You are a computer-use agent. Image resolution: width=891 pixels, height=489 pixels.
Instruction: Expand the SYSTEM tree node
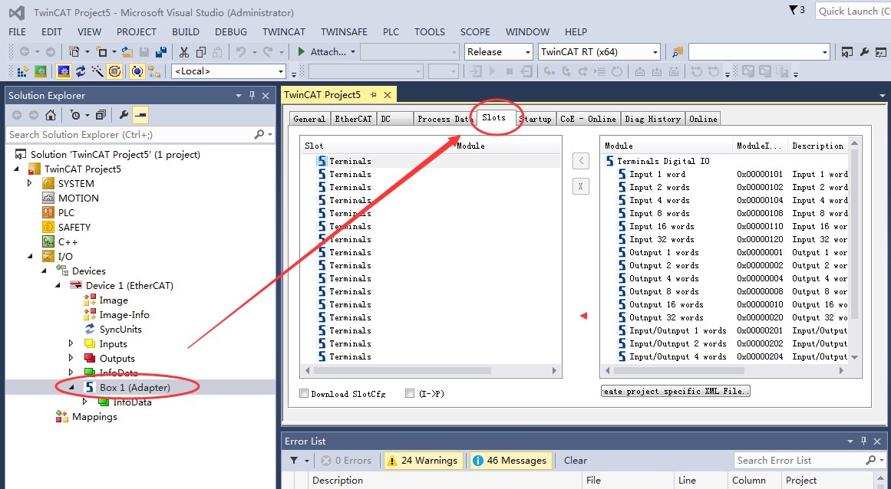(x=30, y=183)
